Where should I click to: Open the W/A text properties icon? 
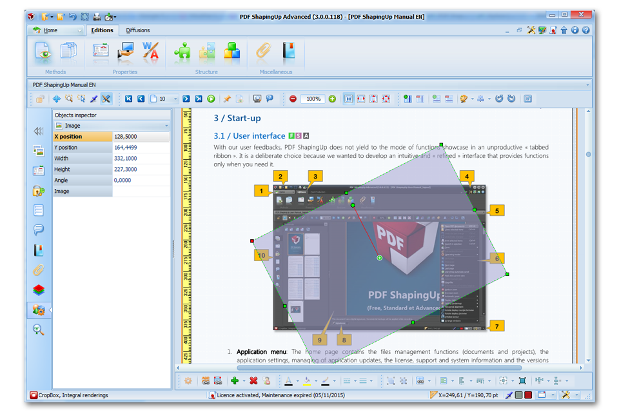click(x=150, y=52)
